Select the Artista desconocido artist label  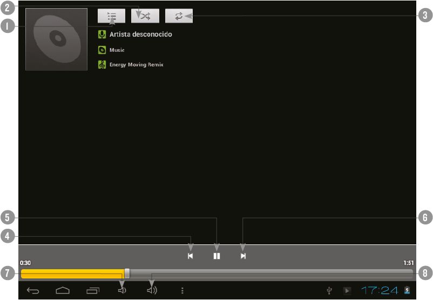[140, 35]
